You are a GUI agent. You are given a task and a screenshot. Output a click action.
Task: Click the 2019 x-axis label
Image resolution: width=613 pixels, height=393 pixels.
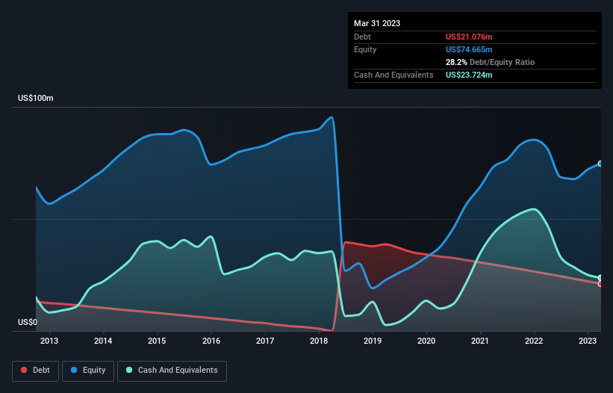372,341
